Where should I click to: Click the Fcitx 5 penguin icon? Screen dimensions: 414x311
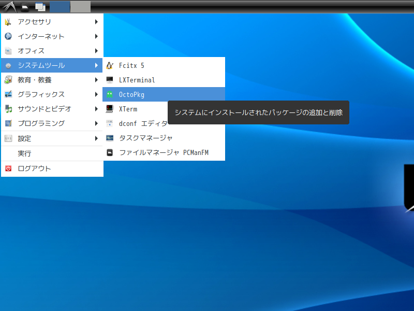tap(110, 65)
